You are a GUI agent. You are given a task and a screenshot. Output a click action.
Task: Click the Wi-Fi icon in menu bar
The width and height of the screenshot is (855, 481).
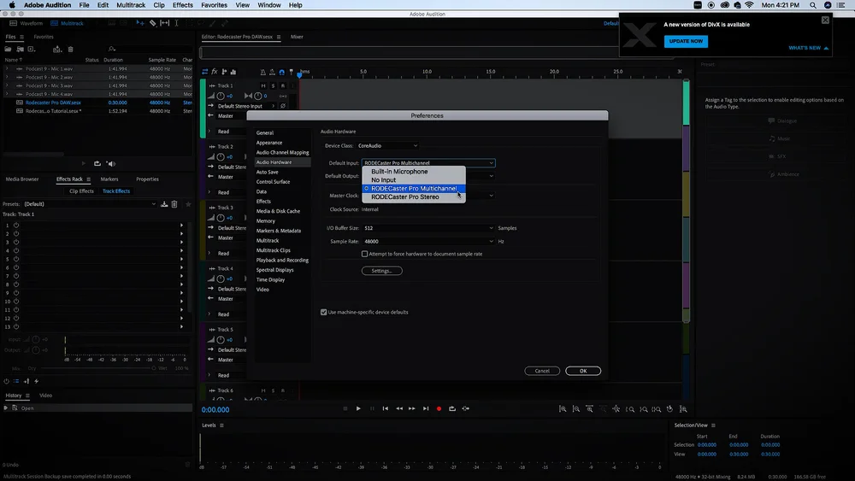(749, 5)
